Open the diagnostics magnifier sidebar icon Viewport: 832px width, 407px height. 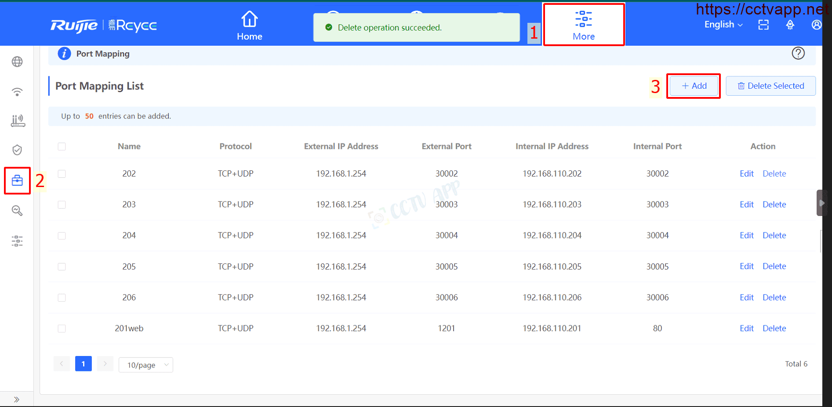click(x=17, y=211)
